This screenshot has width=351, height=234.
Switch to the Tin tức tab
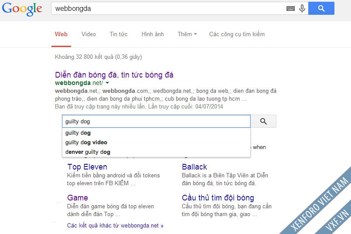point(119,34)
